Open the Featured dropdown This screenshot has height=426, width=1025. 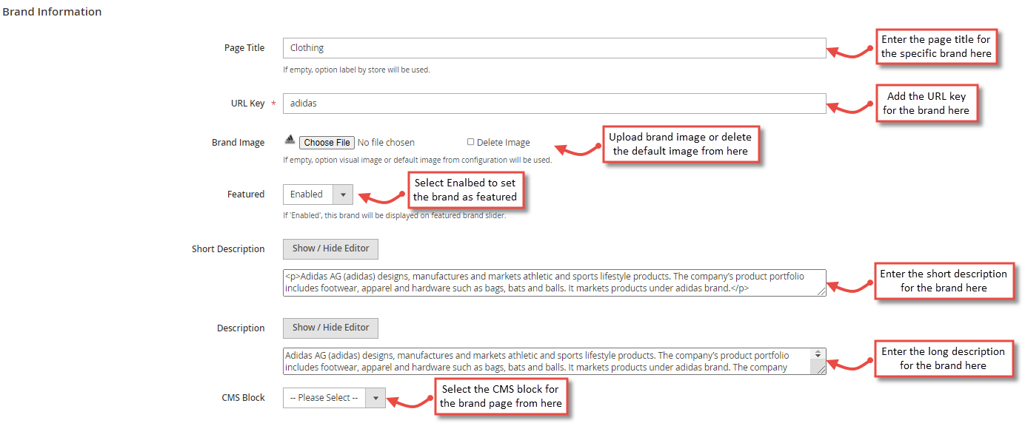pos(318,195)
